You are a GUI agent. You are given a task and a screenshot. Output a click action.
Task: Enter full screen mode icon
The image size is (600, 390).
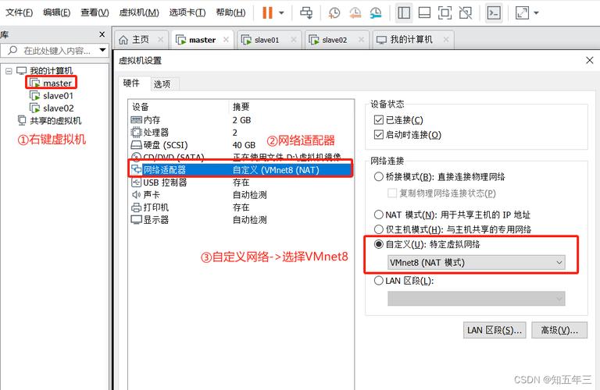pos(445,12)
